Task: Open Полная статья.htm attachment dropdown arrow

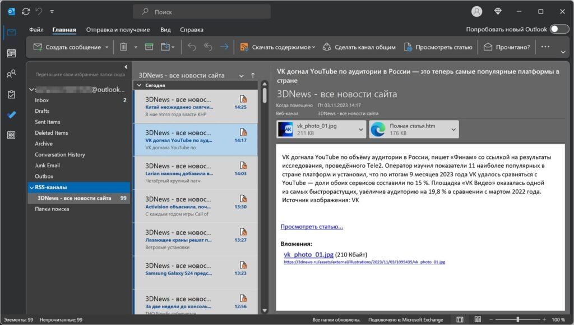Action: (x=453, y=129)
